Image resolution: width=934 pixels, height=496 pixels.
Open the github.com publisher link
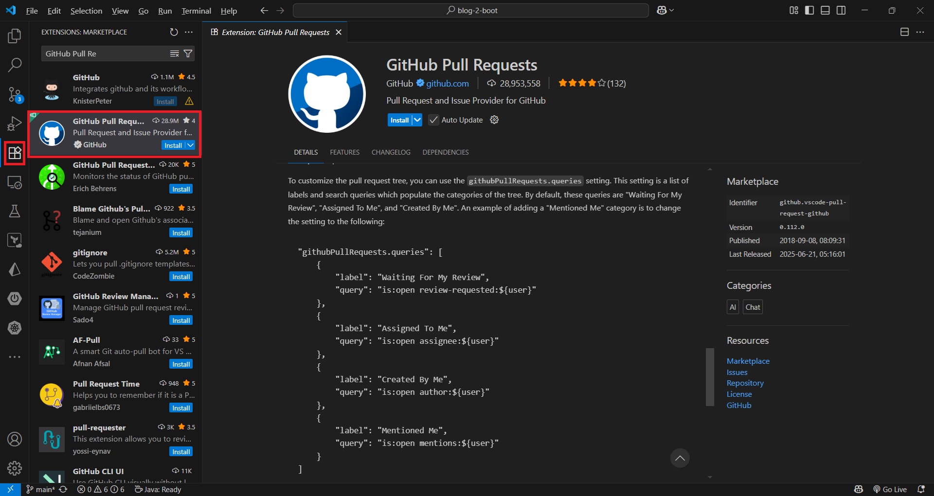[447, 83]
